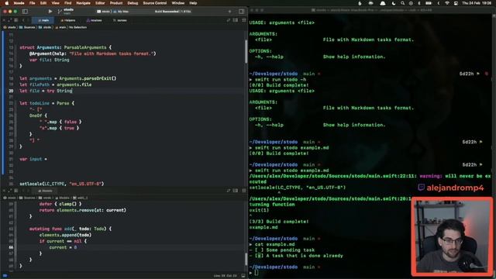Open the Window menu
This screenshot has width=496, height=279.
point(177,3)
